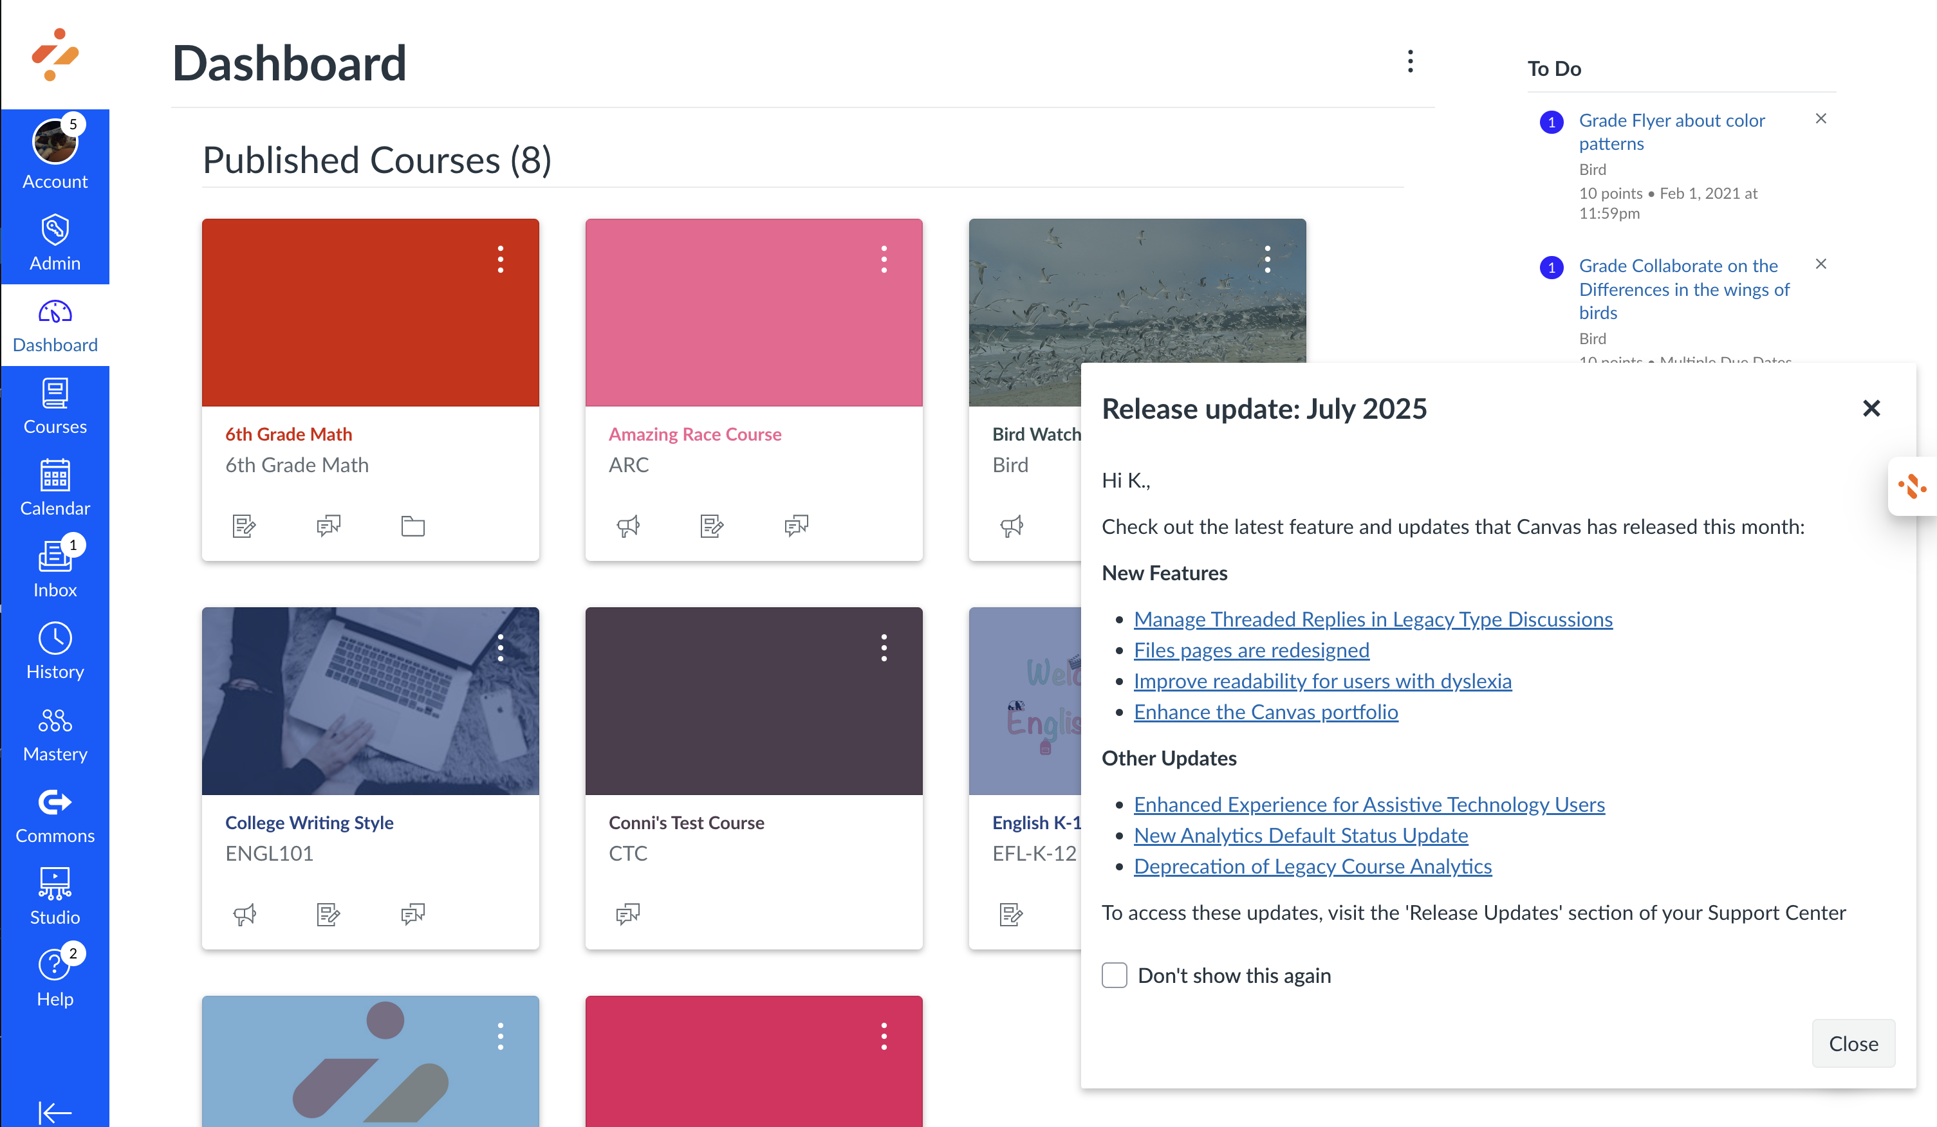
Task: Click the Close button in release dialog
Action: coord(1853,1043)
